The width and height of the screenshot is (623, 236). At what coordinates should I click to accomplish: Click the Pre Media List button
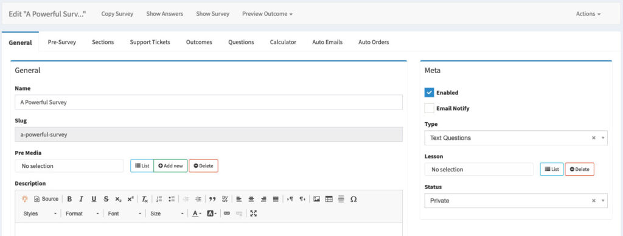(142, 165)
